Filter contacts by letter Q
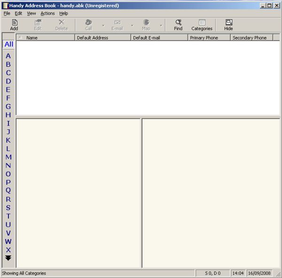Viewport: 282px width, 278px height. click(x=8, y=191)
